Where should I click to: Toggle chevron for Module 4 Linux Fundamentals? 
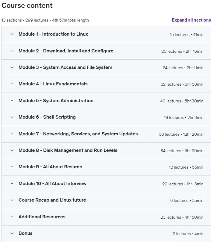click(x=12, y=84)
